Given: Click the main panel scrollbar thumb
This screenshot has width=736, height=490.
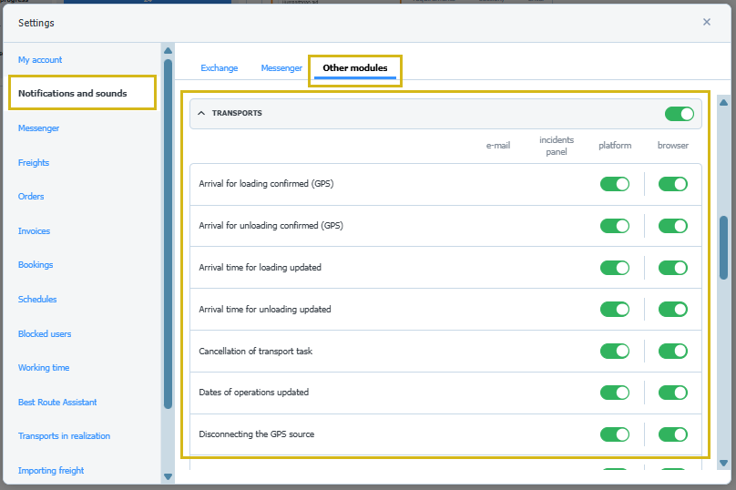Looking at the screenshot, I should click(x=723, y=246).
